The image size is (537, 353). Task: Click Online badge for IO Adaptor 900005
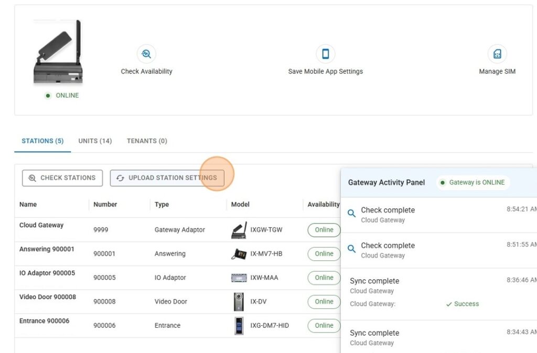pyautogui.click(x=324, y=278)
